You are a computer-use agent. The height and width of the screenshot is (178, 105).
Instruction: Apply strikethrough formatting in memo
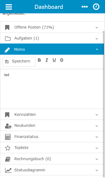[62, 60]
